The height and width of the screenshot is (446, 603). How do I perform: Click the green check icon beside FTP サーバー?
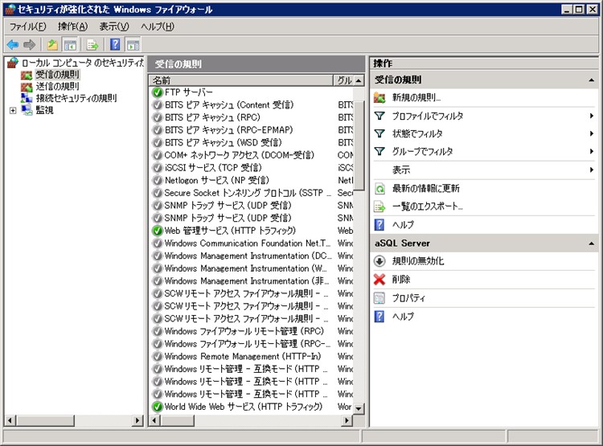(158, 92)
